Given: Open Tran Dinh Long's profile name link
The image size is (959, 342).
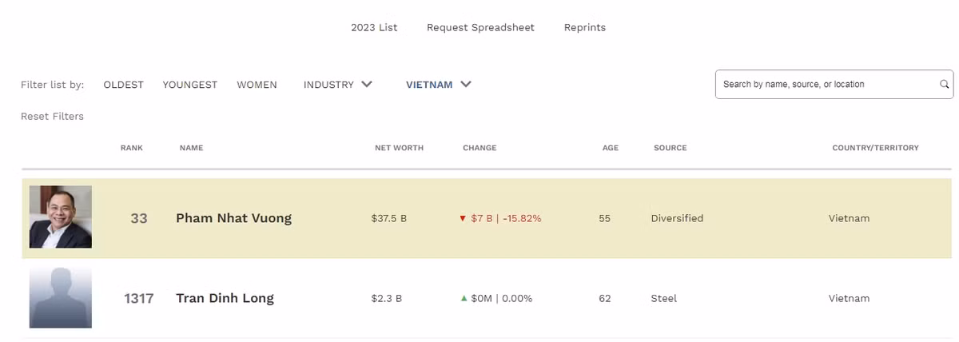Looking at the screenshot, I should [225, 298].
